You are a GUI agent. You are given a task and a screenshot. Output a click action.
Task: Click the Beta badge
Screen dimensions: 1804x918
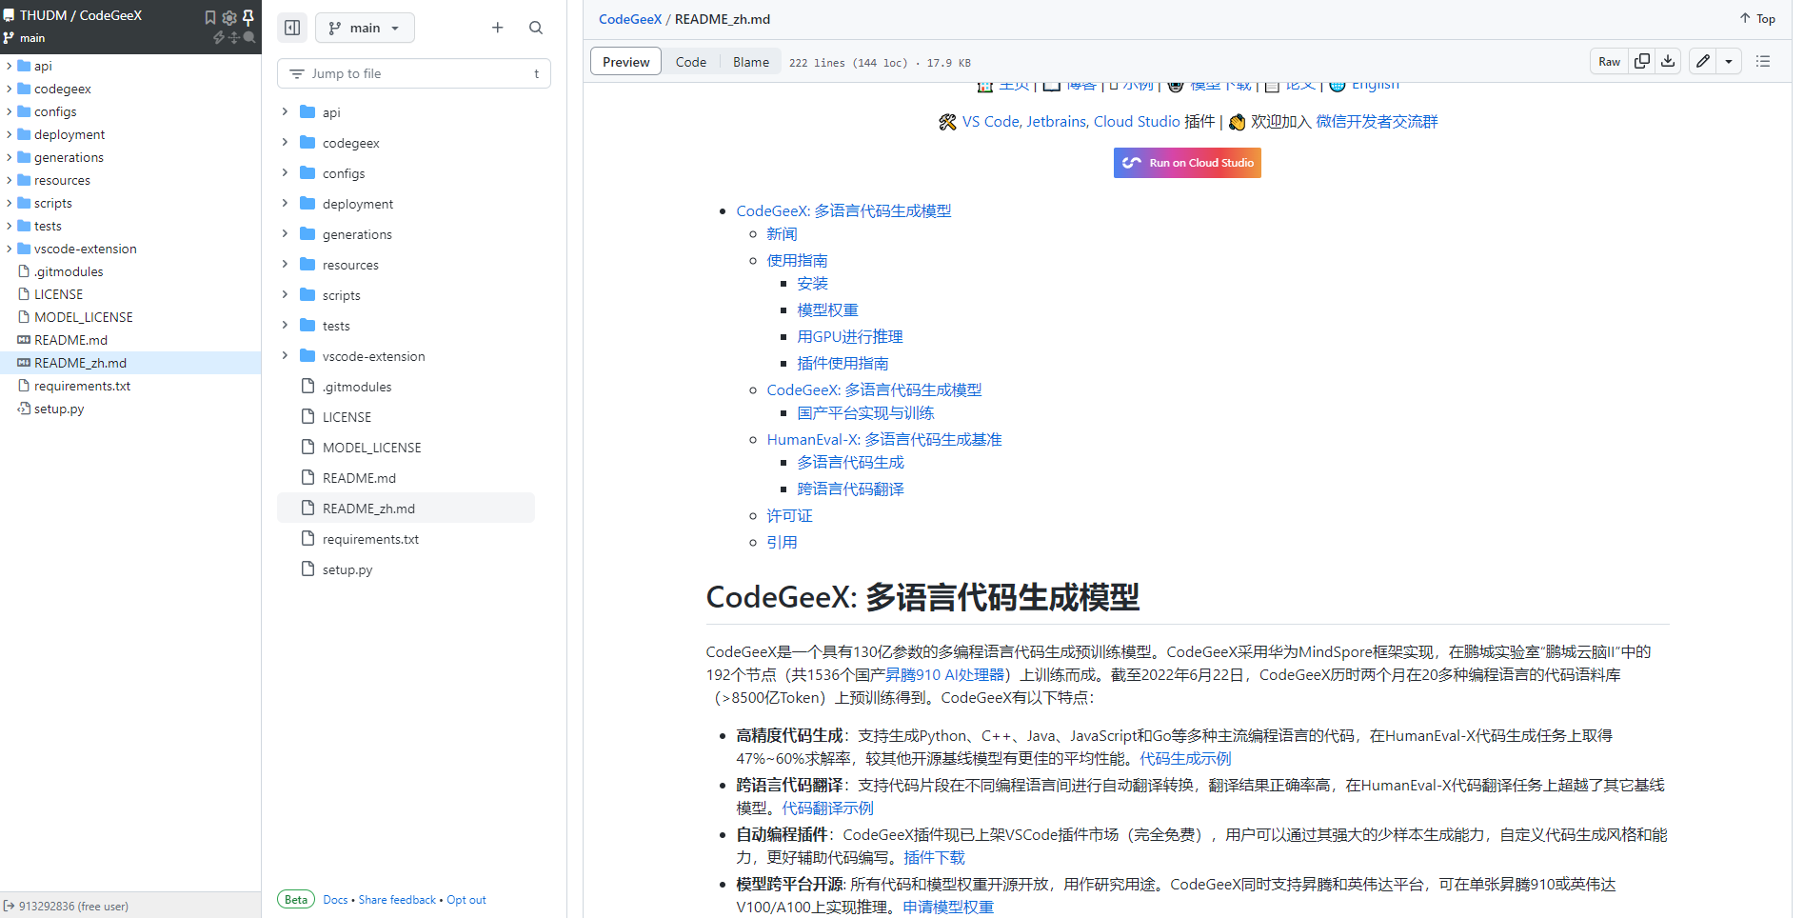click(x=296, y=900)
